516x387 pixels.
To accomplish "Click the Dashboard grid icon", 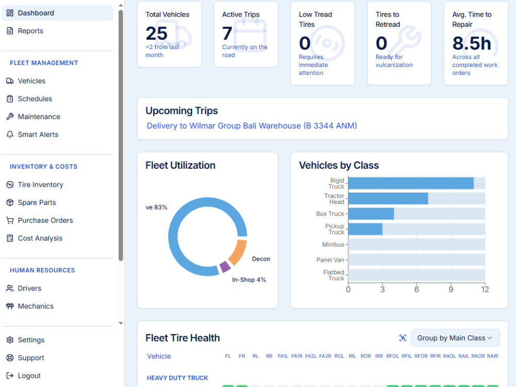I will tap(10, 13).
